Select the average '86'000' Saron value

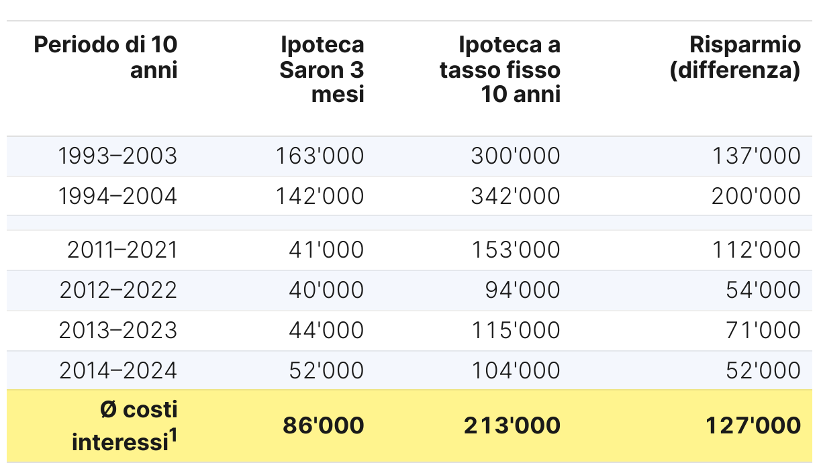(x=324, y=425)
